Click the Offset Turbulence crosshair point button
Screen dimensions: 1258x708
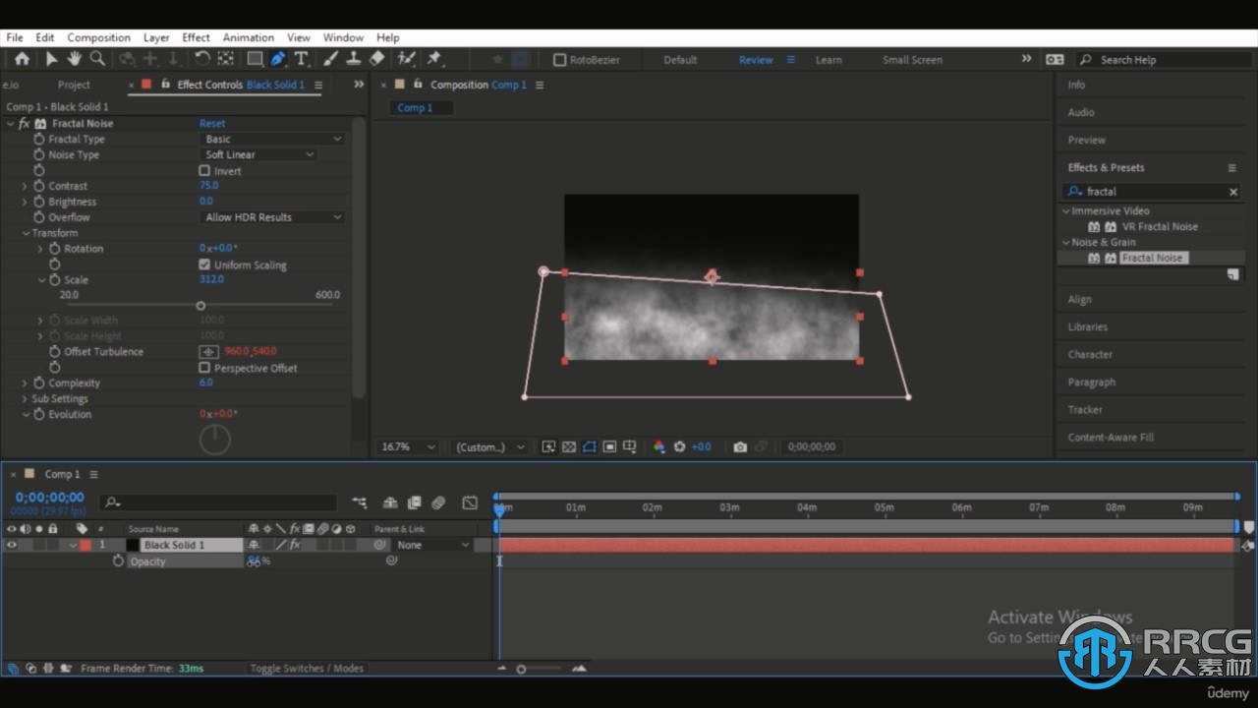click(x=208, y=351)
